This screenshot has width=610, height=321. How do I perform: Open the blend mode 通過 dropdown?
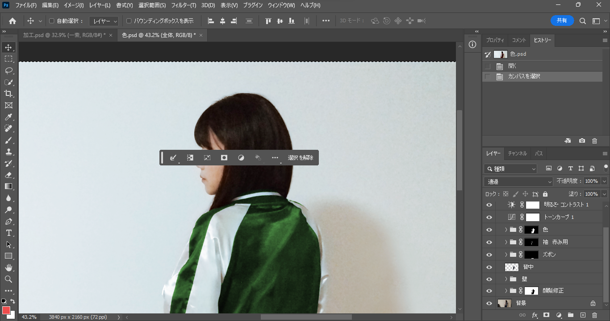coord(518,181)
